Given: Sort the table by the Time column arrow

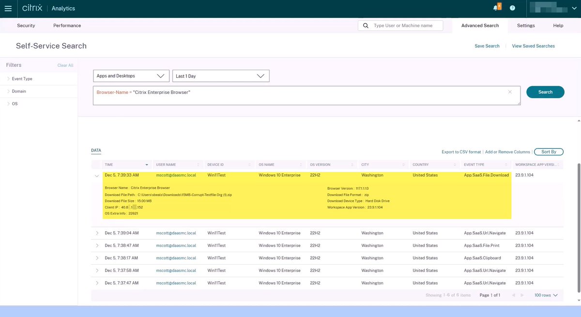Looking at the screenshot, I should pyautogui.click(x=147, y=165).
